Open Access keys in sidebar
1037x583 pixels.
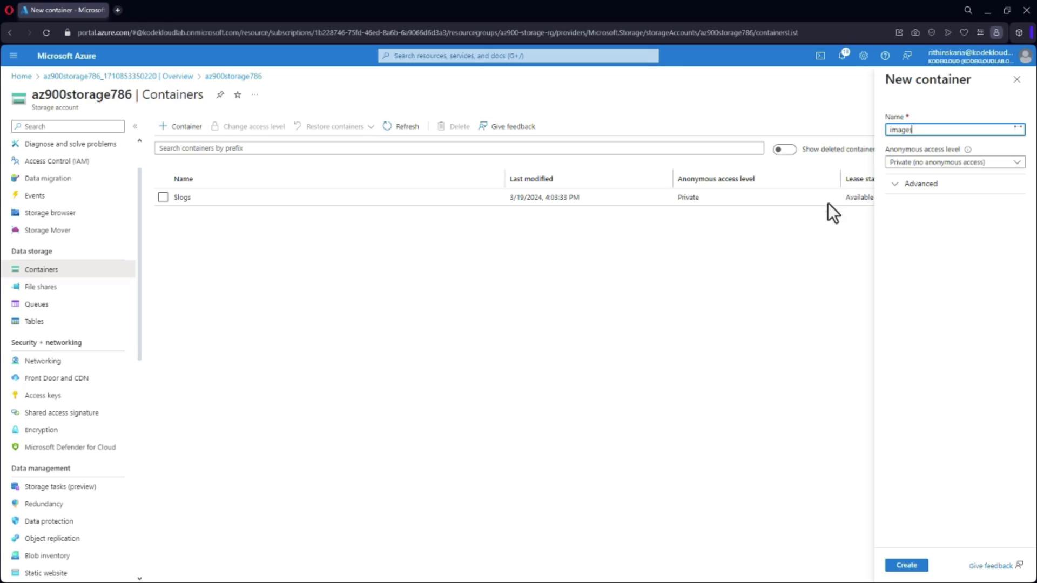[43, 395]
